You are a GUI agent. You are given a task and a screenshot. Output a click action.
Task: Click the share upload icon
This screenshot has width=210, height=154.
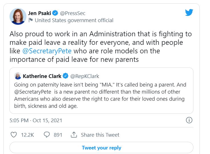point(74,135)
